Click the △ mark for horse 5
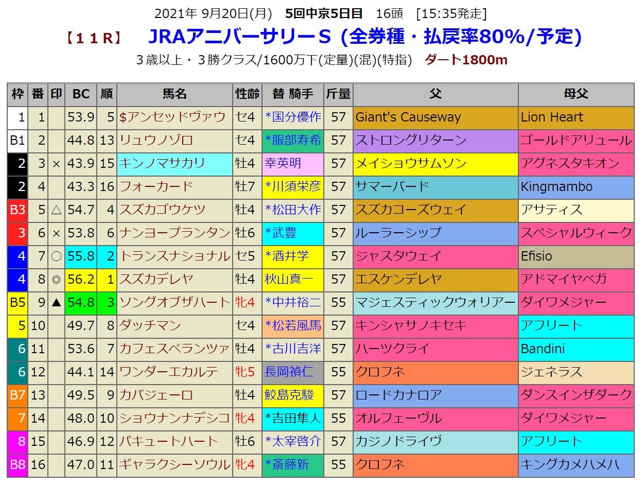Viewport: 644px width, 485px height. [56, 210]
